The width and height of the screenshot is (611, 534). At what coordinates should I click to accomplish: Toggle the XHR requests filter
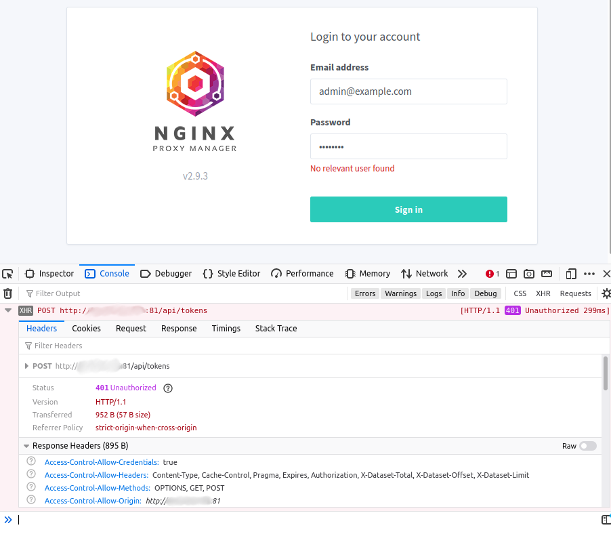[x=543, y=293]
